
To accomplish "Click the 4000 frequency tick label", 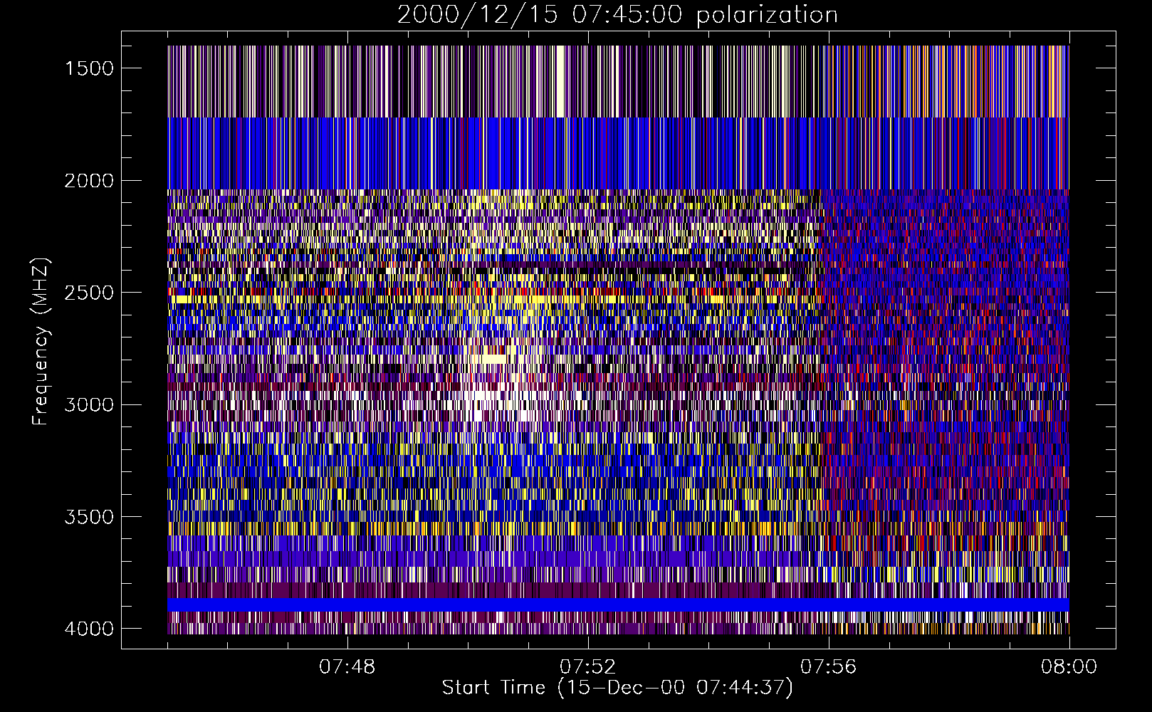I will click(89, 629).
